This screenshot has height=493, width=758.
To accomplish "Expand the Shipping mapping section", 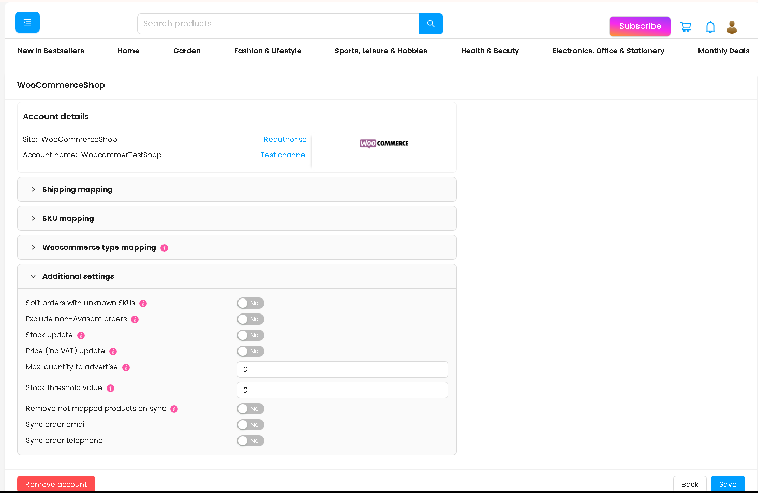I will [x=237, y=189].
